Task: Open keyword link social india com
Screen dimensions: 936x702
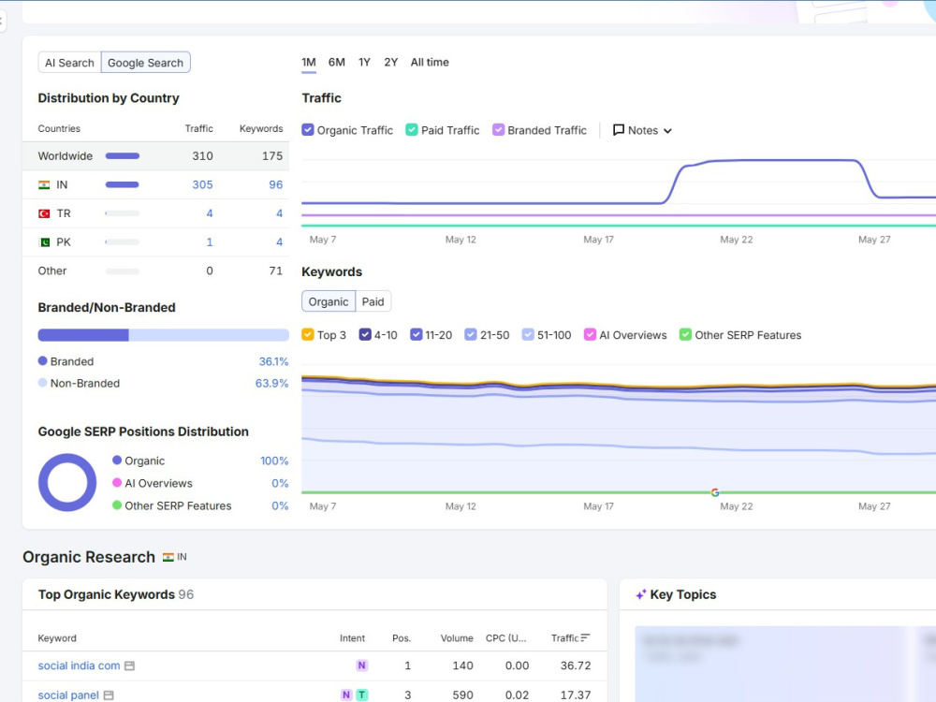Action: click(79, 665)
